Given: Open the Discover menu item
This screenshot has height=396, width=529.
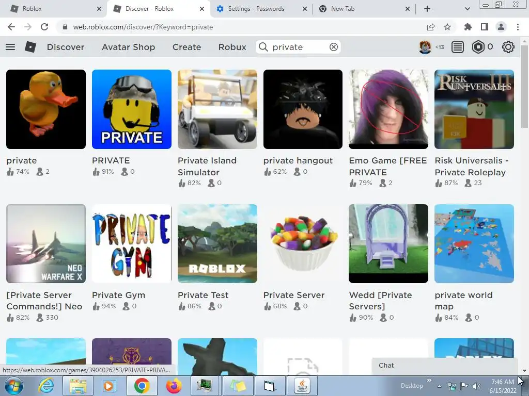Looking at the screenshot, I should (66, 47).
